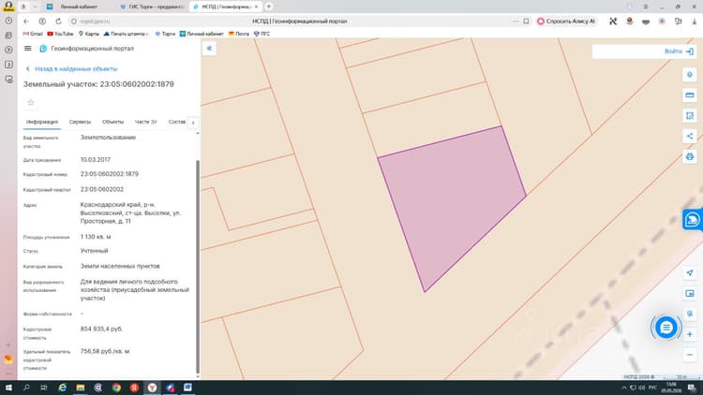This screenshot has height=395, width=703.
Task: Zoom in the map with plus button
Action: tap(690, 334)
